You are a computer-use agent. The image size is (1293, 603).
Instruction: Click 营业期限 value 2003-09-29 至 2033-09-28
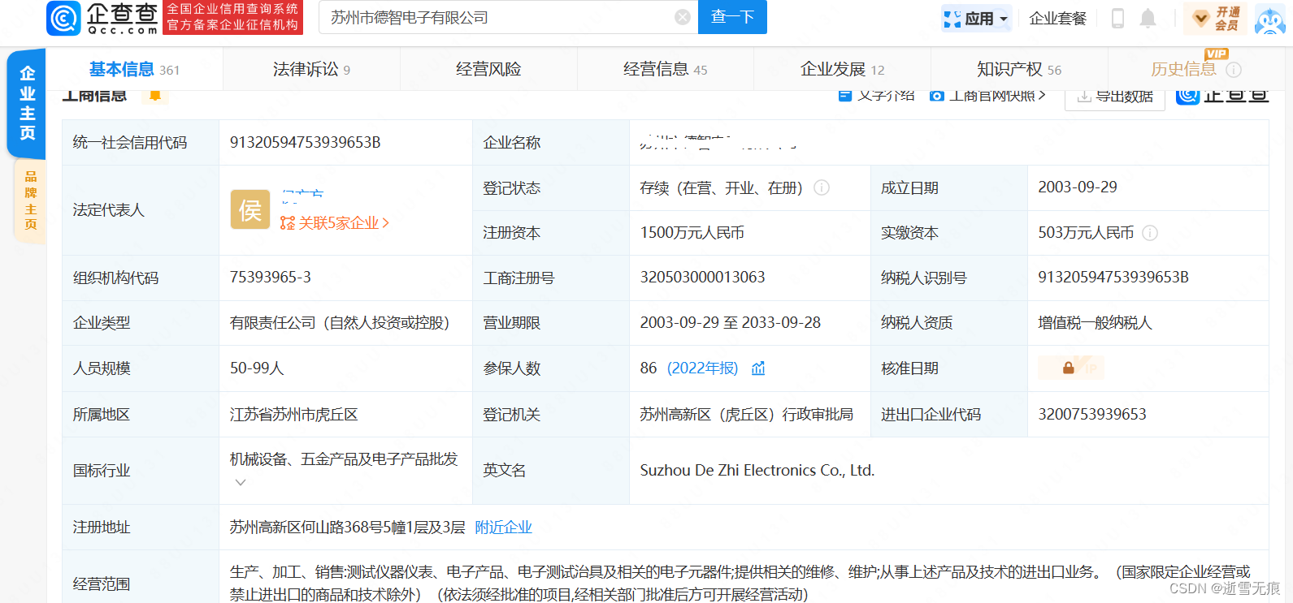pyautogui.click(x=731, y=323)
